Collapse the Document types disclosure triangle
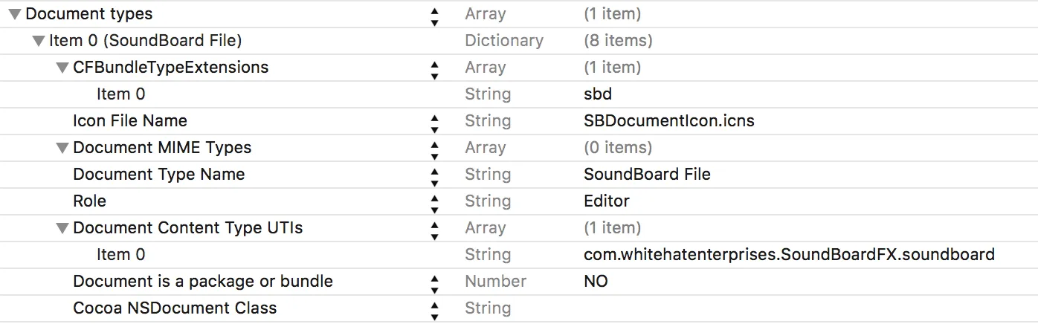 pyautogui.click(x=15, y=14)
